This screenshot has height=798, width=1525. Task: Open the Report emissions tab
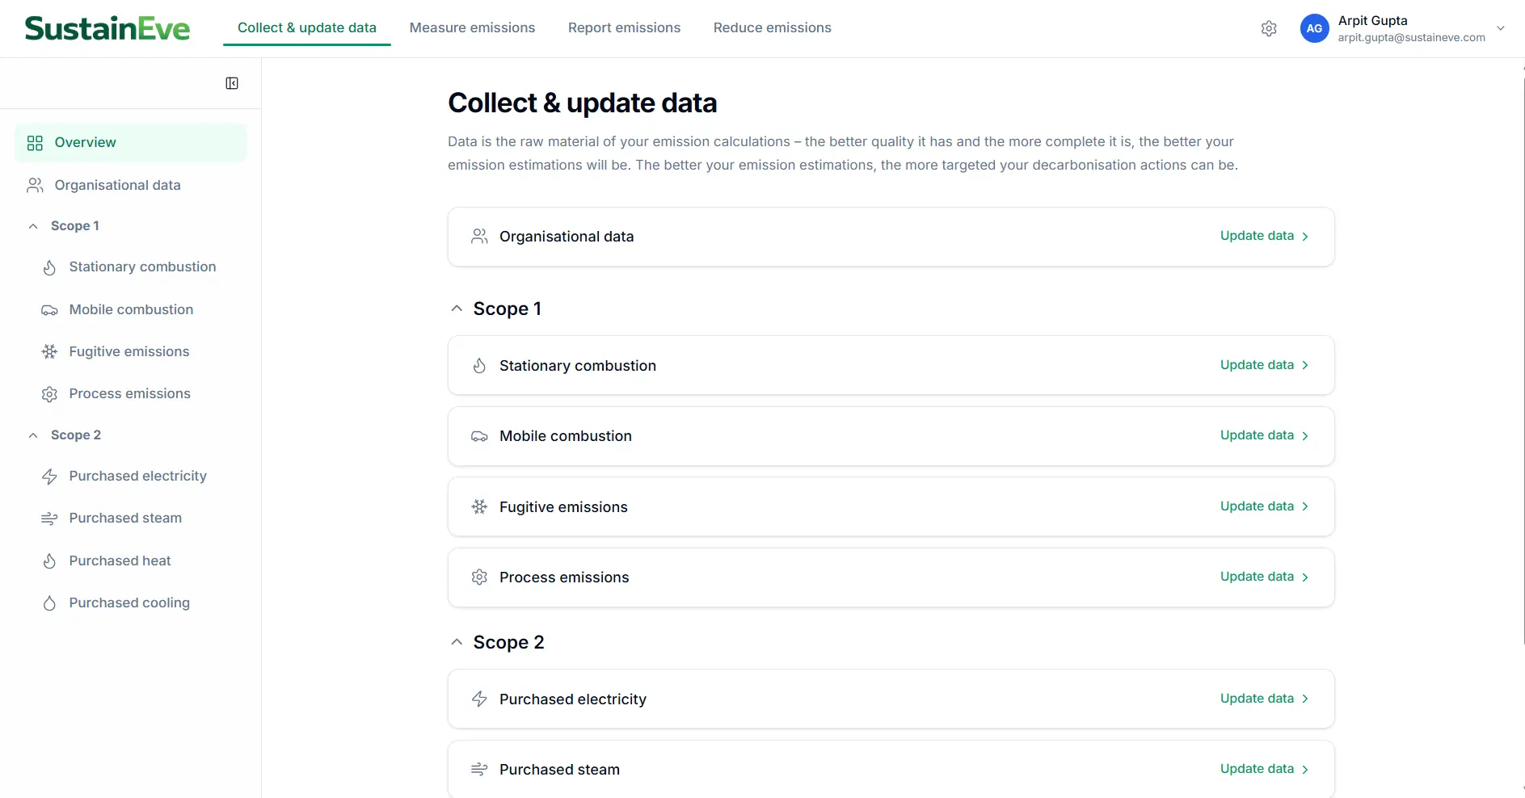pos(624,27)
